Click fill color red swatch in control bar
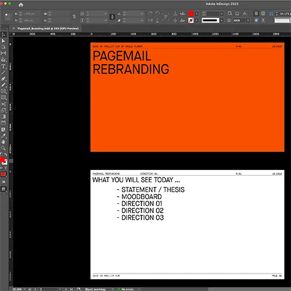This screenshot has width=291, height=291. (x=191, y=13)
